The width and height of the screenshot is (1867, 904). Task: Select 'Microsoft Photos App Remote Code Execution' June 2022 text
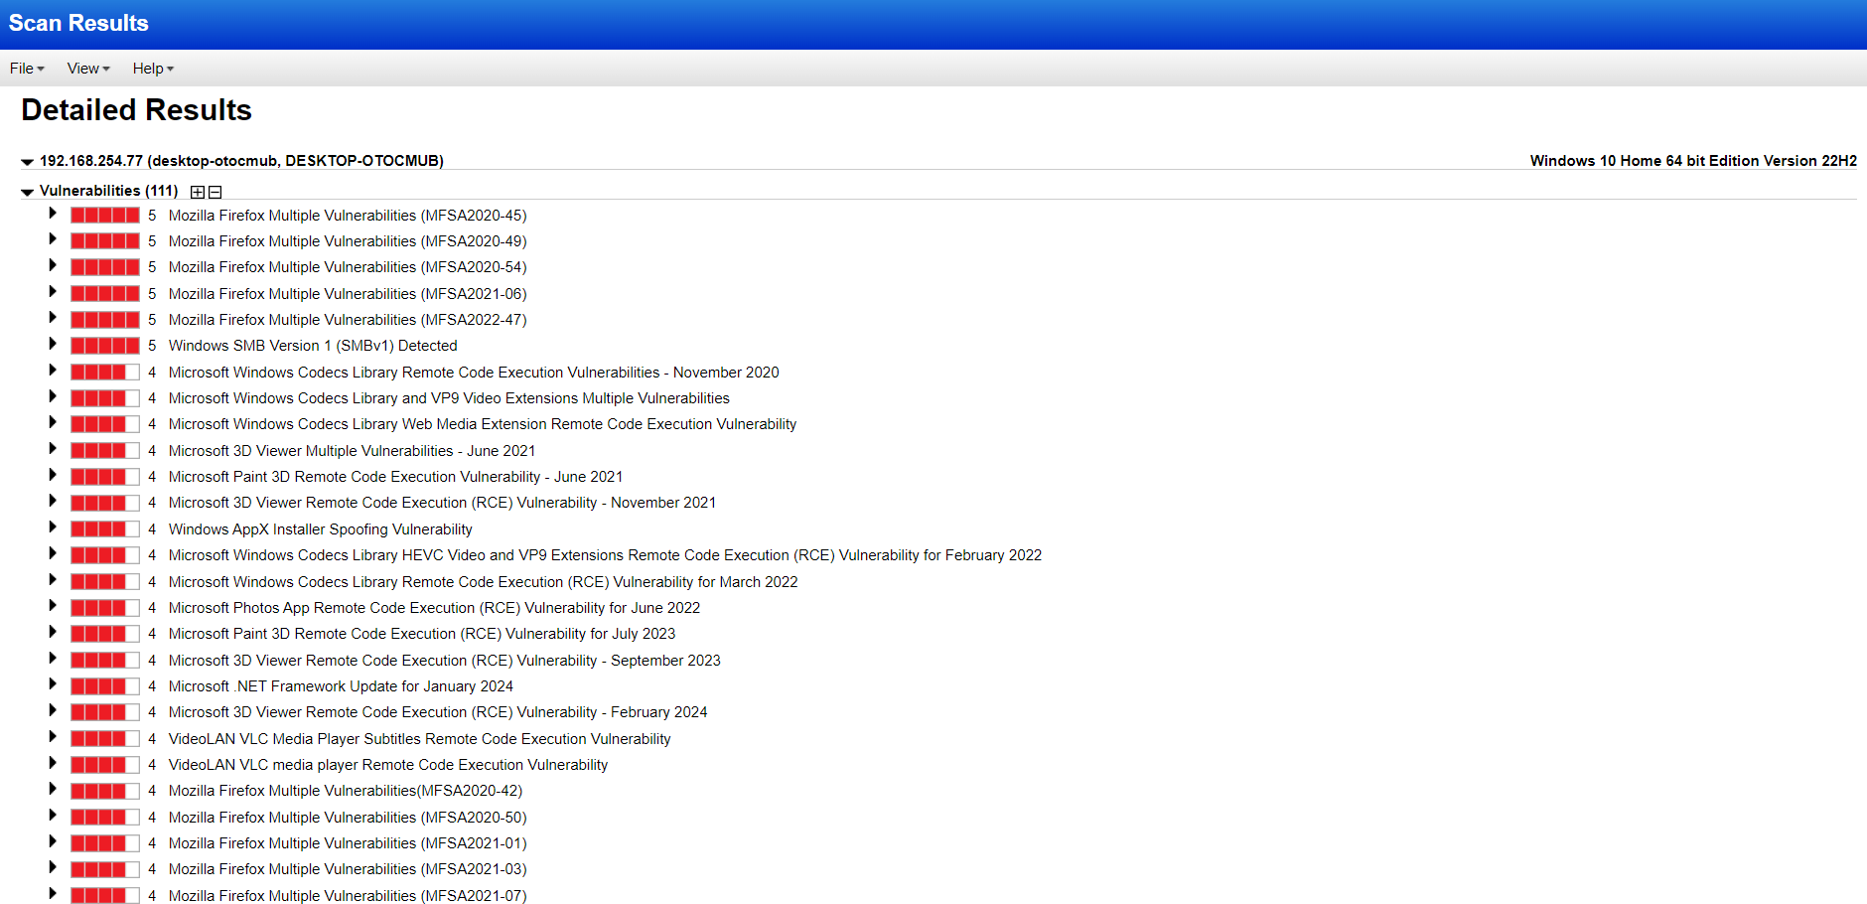coord(434,608)
